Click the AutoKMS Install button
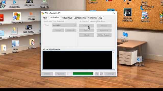Screen dimensions: 163x91 [58, 30]
